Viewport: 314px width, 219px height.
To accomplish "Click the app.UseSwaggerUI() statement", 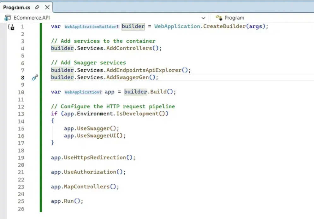I will tap(95, 135).
